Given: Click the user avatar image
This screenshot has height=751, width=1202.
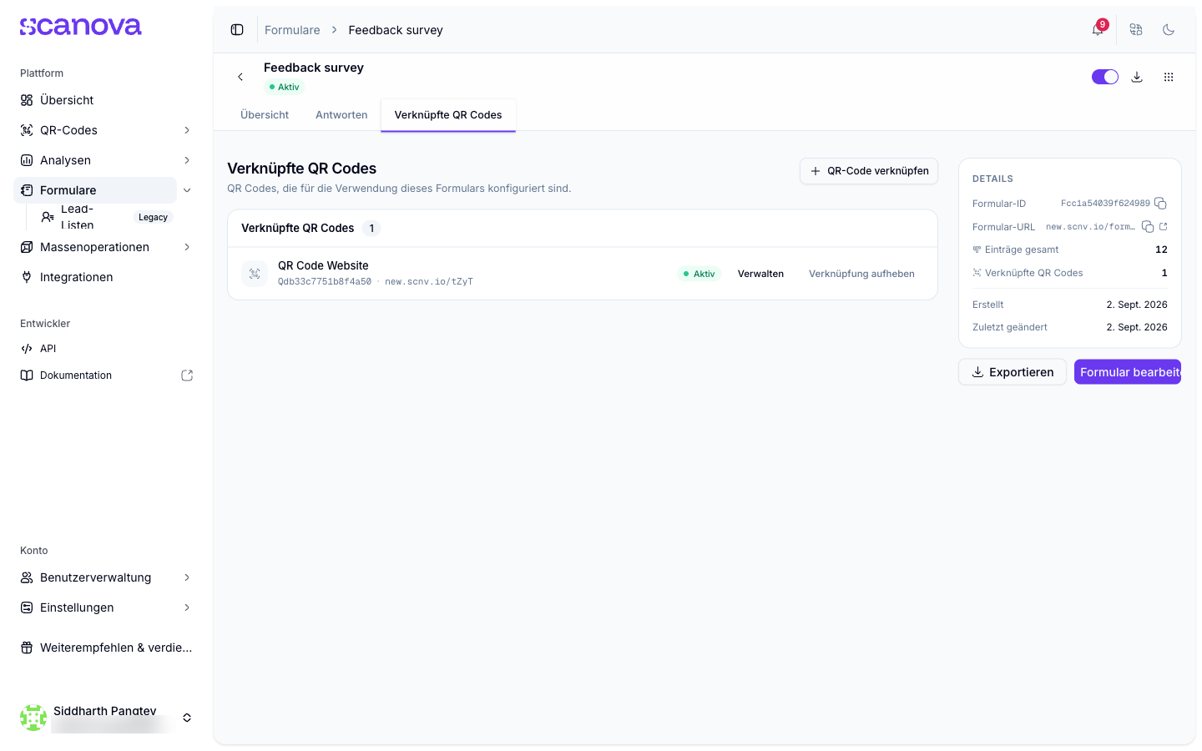Looking at the screenshot, I should coord(33,718).
